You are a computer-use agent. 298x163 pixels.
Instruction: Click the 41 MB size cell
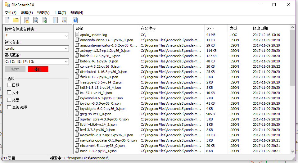coord(211,35)
